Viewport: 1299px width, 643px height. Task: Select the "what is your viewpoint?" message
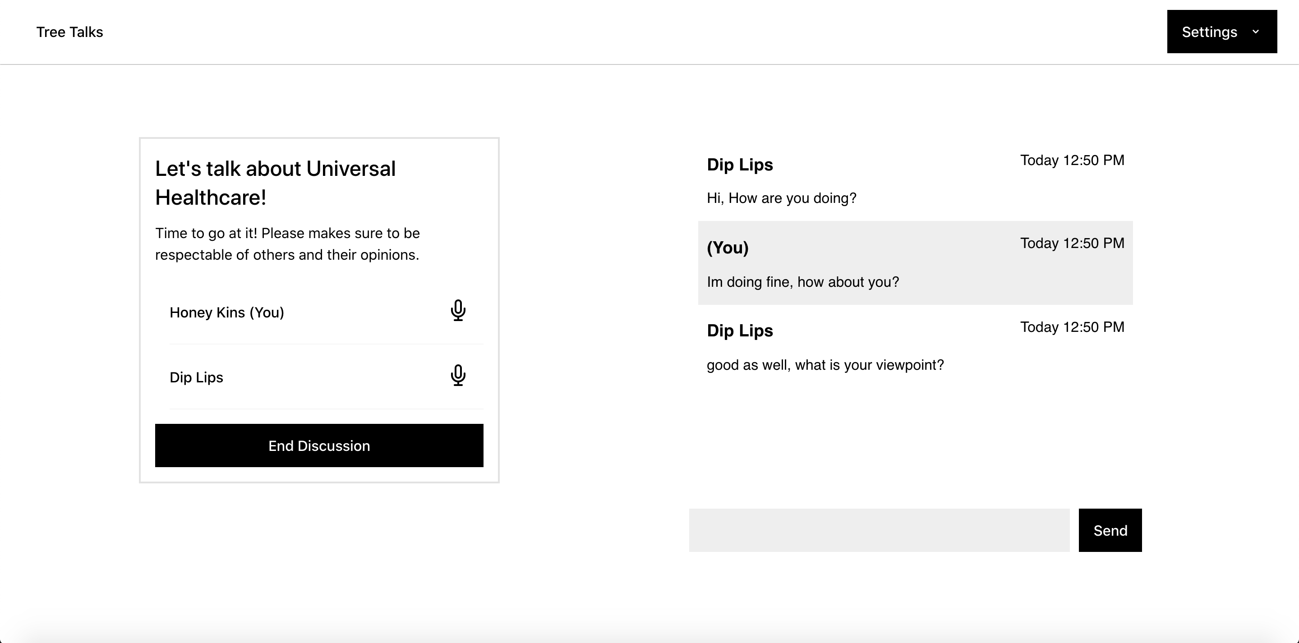point(825,365)
